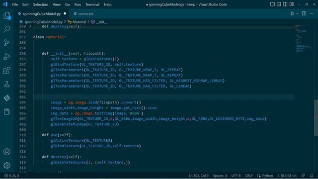Click the Spaces: 4 indentation setting
Image resolution: width=318 pixels, height=179 pixels.
click(x=220, y=176)
